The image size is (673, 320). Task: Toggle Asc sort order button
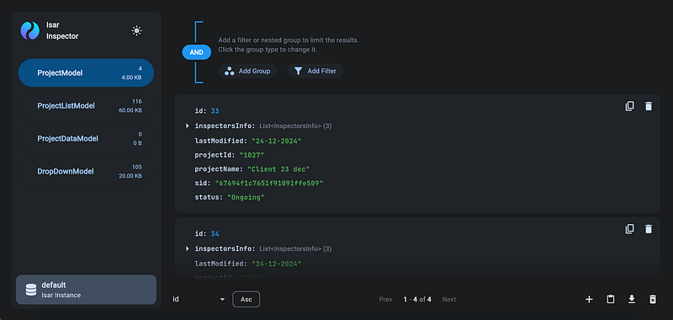[246, 300]
